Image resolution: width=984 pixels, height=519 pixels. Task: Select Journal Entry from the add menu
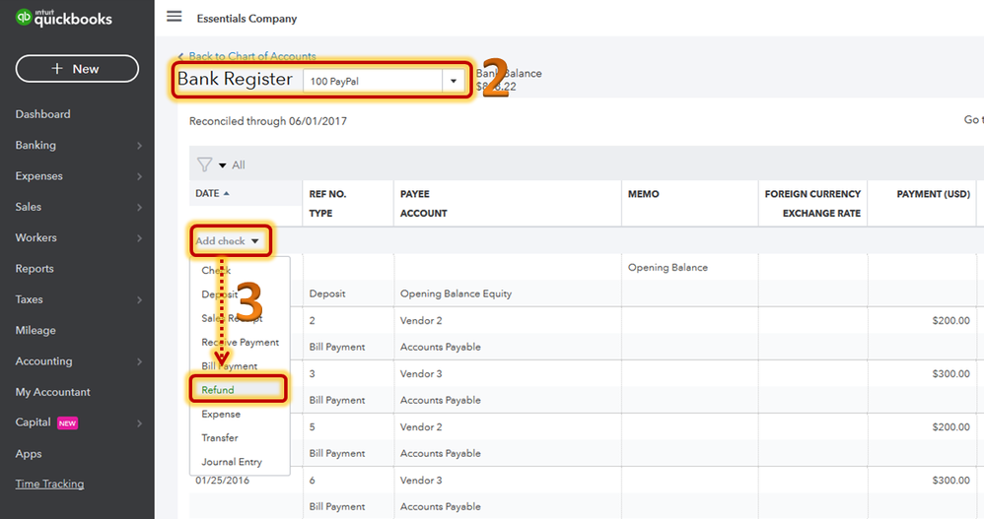pos(232,462)
